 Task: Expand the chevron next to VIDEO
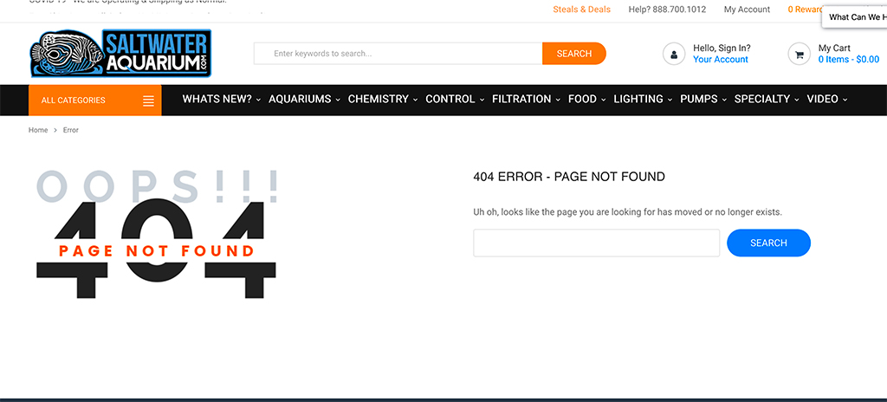point(845,100)
